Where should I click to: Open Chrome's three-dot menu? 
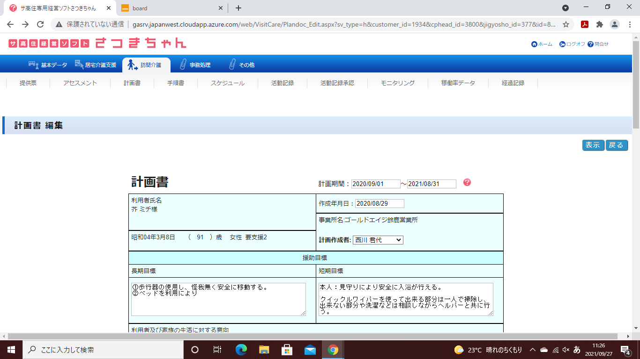630,24
